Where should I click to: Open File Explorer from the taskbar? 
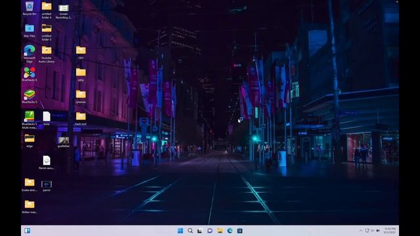[x=220, y=231]
